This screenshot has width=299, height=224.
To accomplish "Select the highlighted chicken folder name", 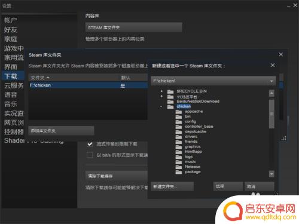I will point(184,106).
